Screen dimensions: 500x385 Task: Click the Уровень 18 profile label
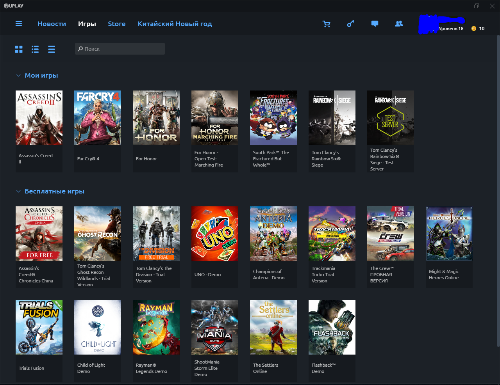(451, 28)
